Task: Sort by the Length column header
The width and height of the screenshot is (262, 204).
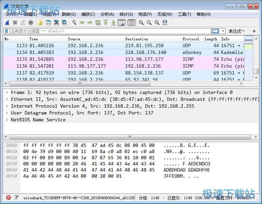Action: 211,39
